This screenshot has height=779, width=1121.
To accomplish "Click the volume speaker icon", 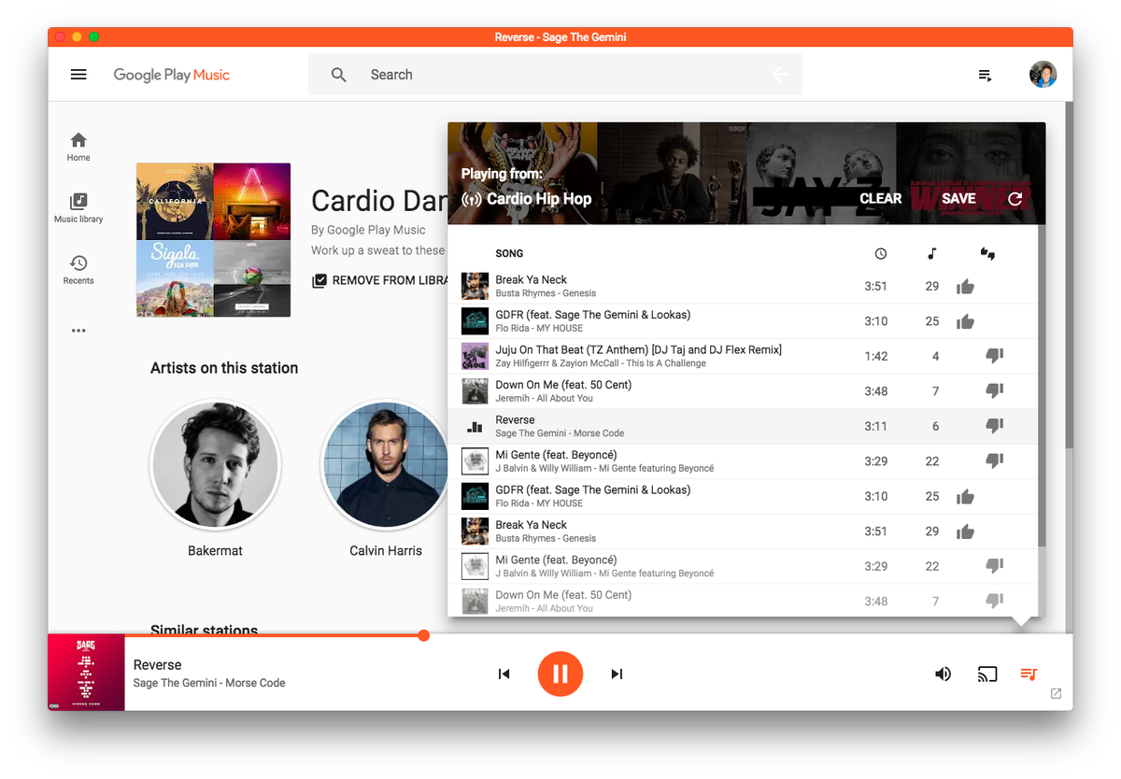I will [x=944, y=673].
